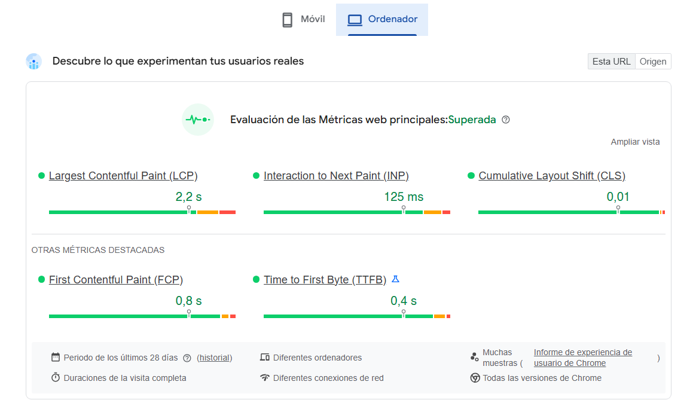696x406 pixels.
Task: Switch to the Móvil tab
Action: tap(303, 19)
